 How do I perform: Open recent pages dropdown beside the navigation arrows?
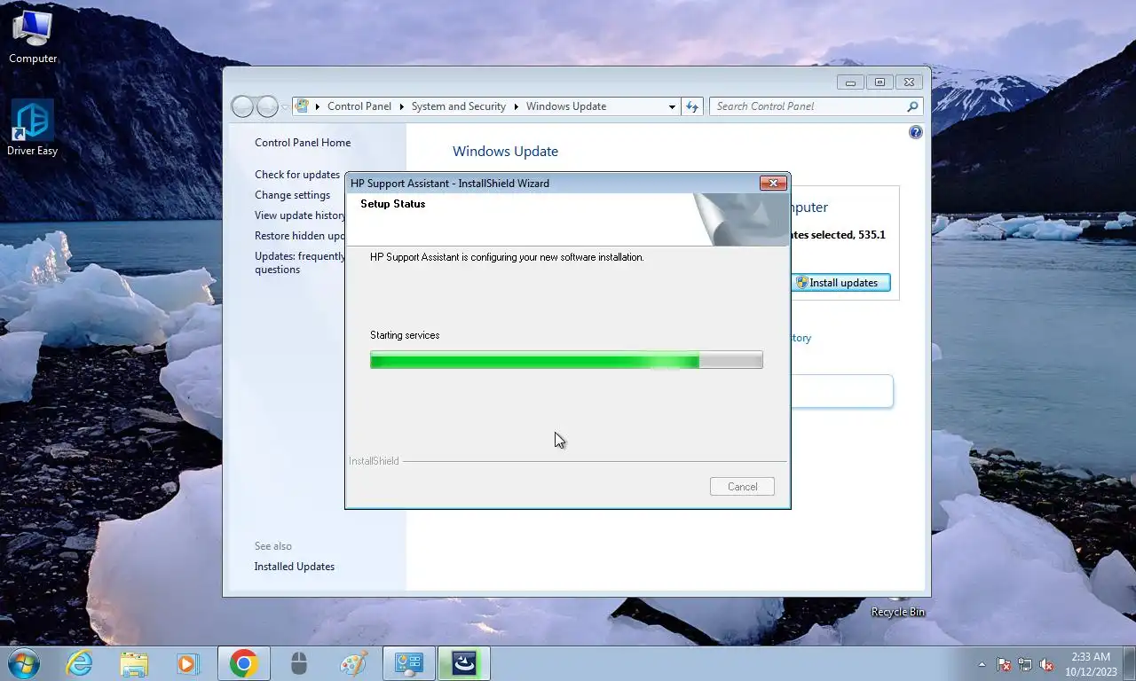[285, 106]
